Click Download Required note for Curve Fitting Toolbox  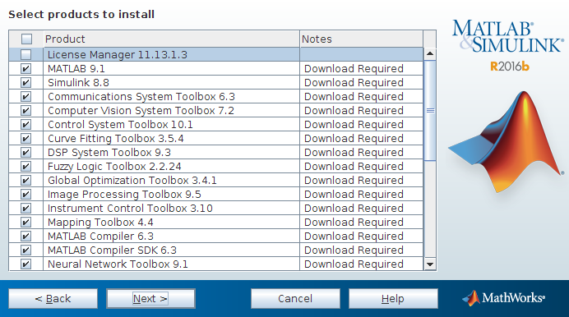pyautogui.click(x=354, y=139)
